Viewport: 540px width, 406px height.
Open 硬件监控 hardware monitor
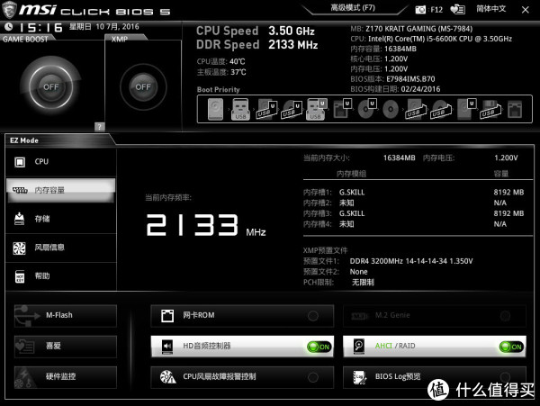point(65,376)
